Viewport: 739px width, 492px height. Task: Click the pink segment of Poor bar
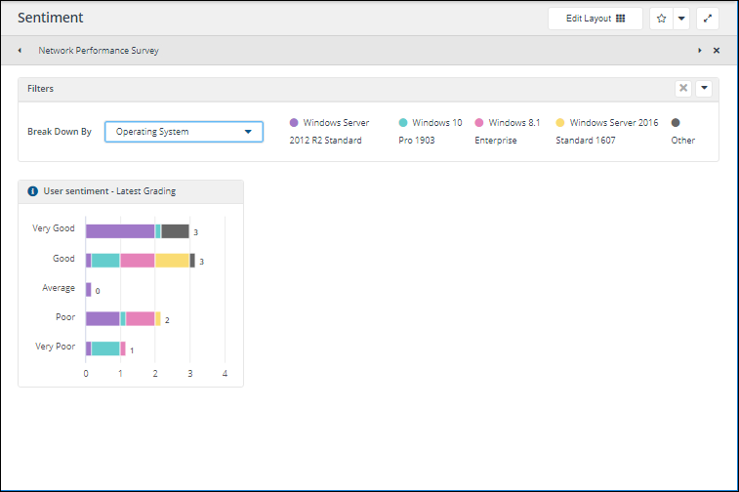(x=140, y=318)
